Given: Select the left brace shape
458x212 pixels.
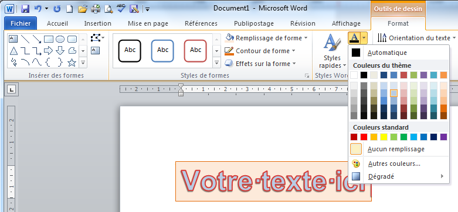Looking at the screenshot, I should point(49,62).
